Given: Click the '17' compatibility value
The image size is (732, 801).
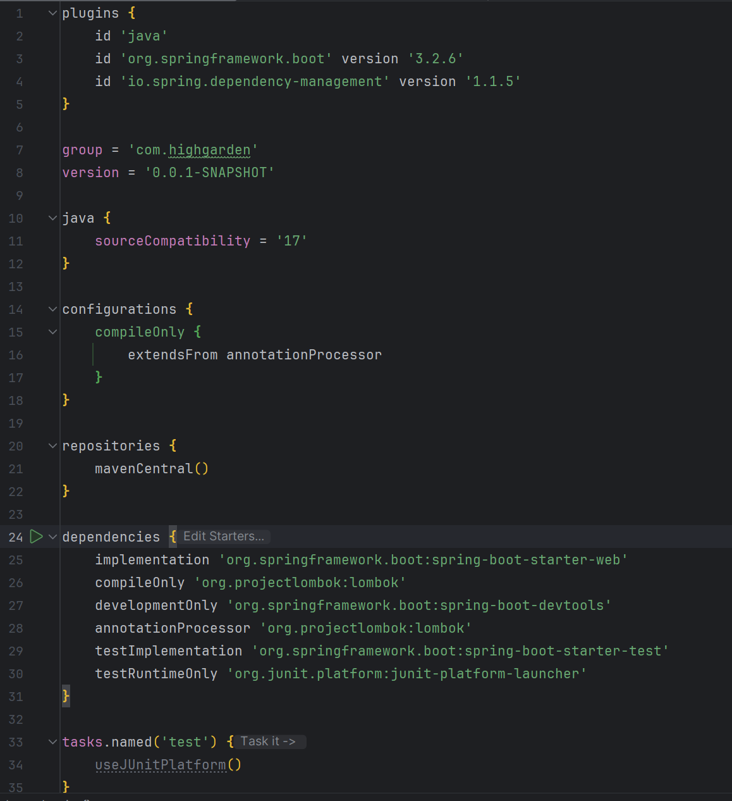Looking at the screenshot, I should (292, 241).
